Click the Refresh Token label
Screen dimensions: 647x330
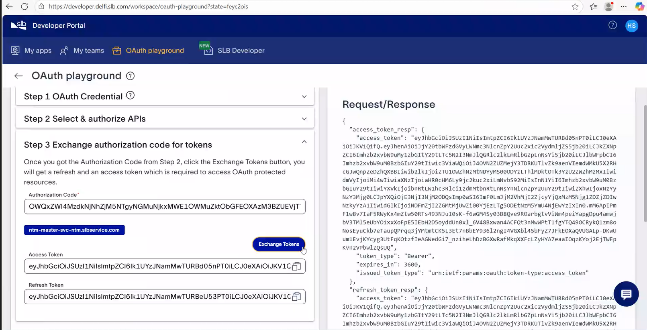click(x=46, y=285)
